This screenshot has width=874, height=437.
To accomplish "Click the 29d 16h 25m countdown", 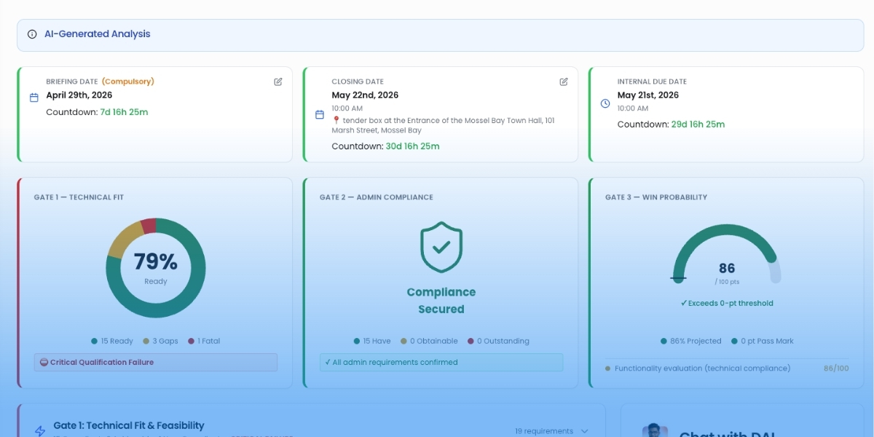I will (x=698, y=125).
